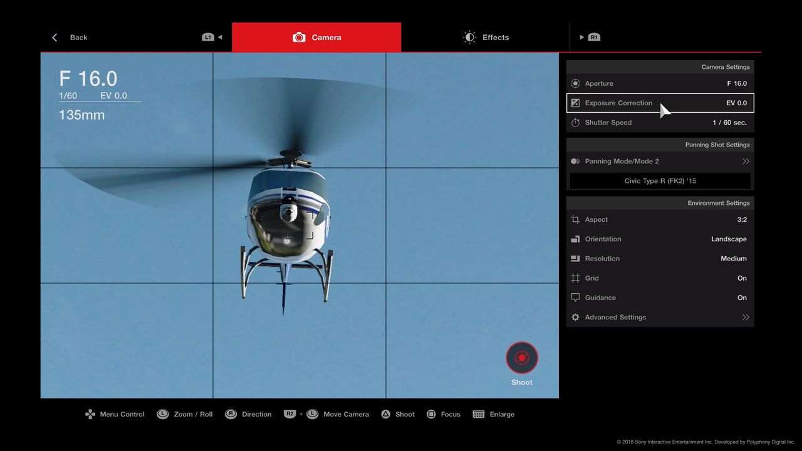
Task: Switch to the Effects tab
Action: [x=486, y=38]
